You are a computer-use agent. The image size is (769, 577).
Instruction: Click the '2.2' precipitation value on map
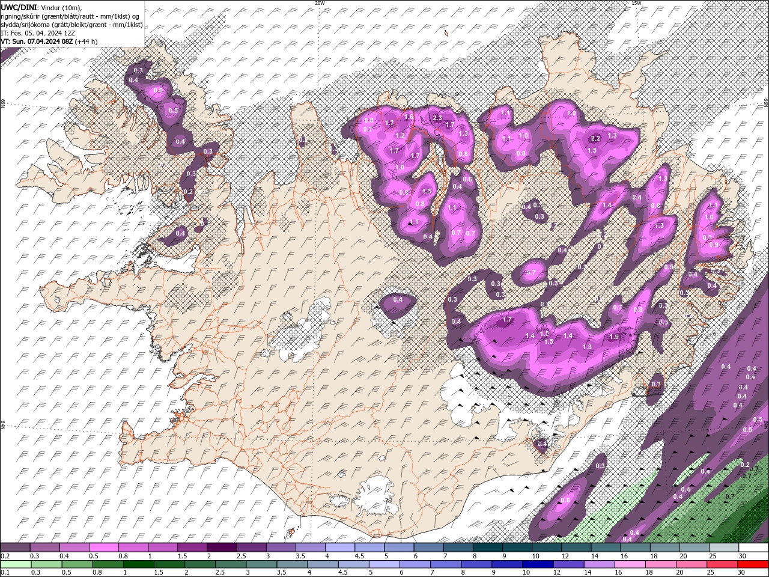(596, 138)
